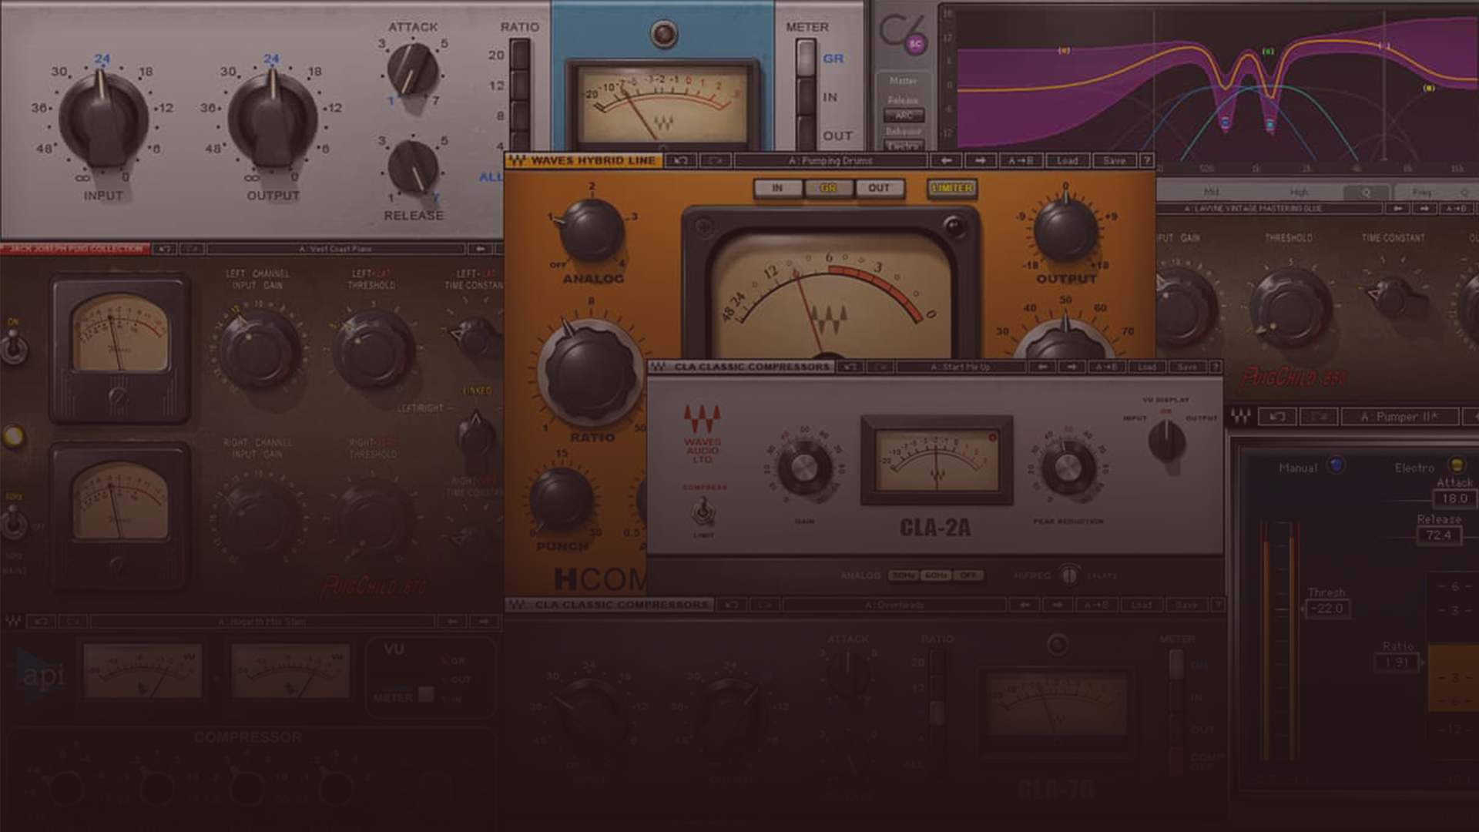Set CLA-2A analog hum to 60Hz
Screen dimensions: 1479x832
936,575
